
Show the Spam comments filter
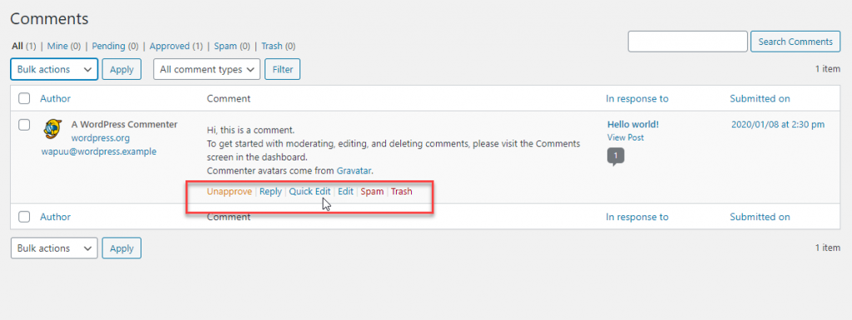tap(225, 46)
